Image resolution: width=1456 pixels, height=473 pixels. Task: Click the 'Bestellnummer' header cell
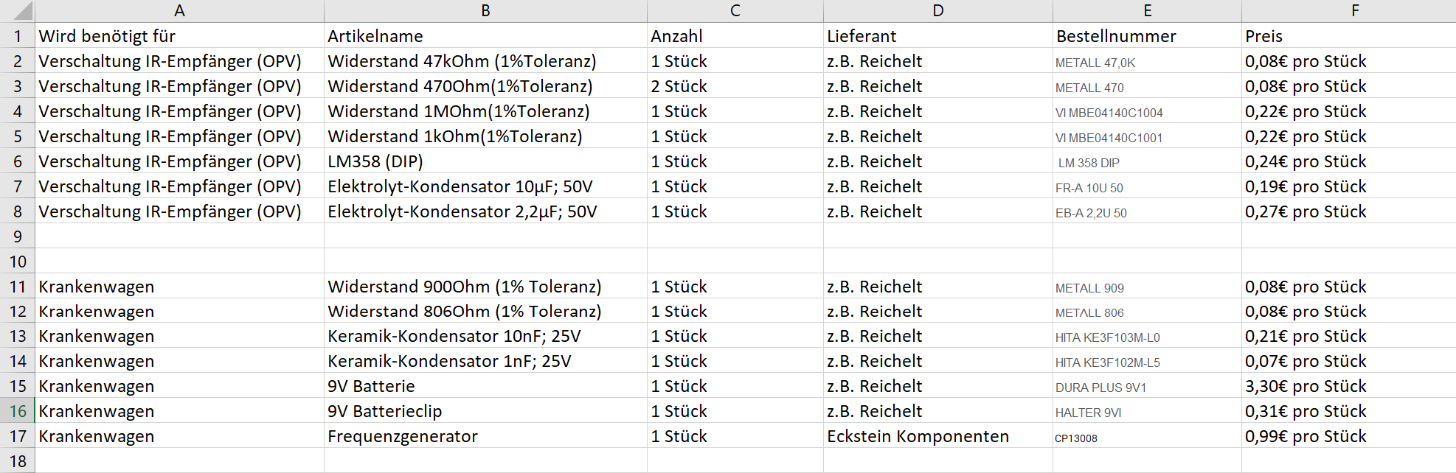pos(1116,36)
